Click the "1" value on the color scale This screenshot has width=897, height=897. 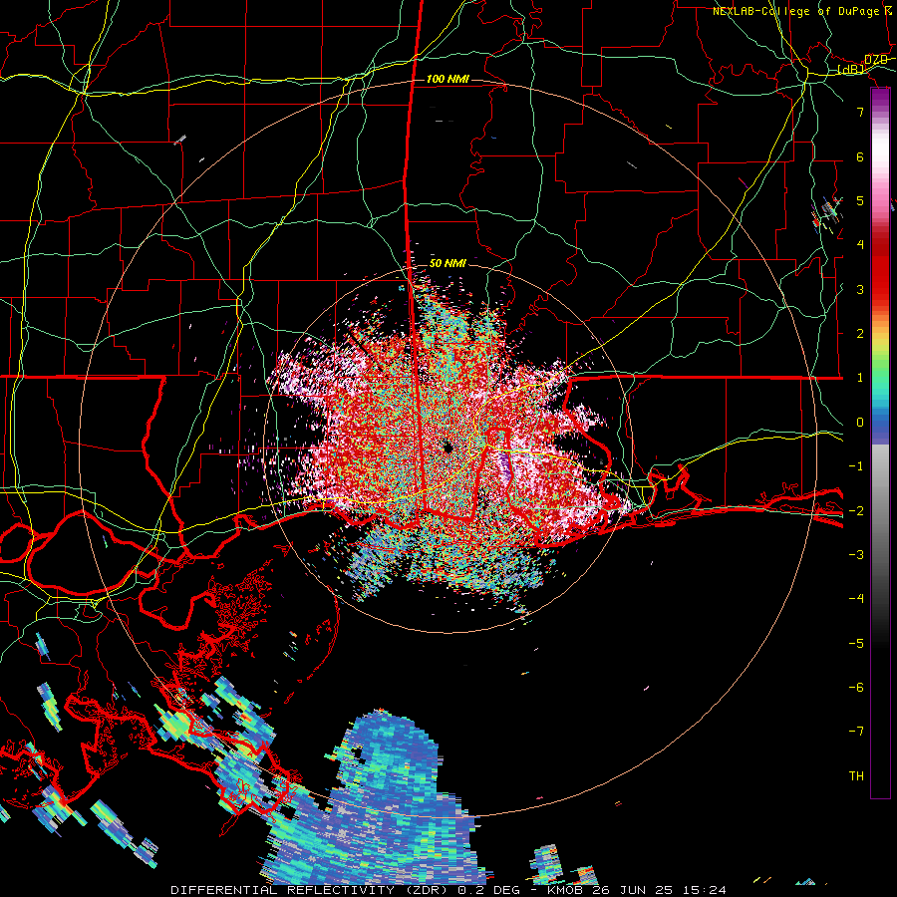point(860,378)
